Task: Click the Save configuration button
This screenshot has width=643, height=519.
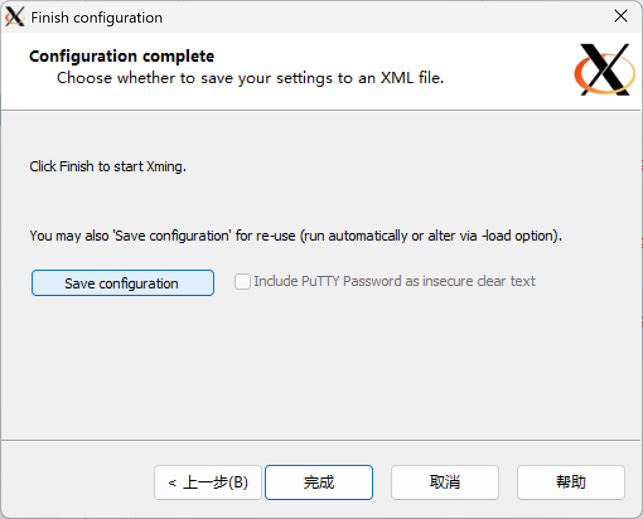Action: click(x=122, y=283)
